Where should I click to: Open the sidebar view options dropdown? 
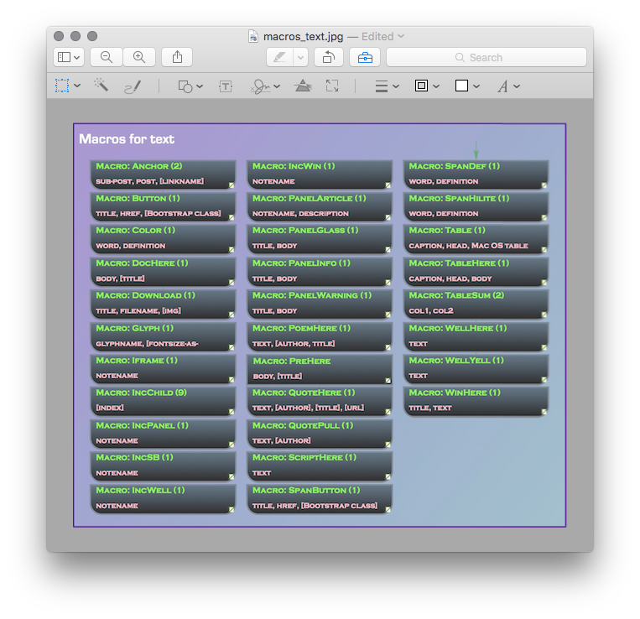pyautogui.click(x=68, y=57)
